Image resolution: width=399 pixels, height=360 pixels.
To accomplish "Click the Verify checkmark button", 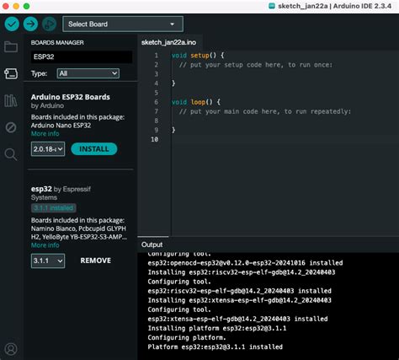I will point(12,24).
